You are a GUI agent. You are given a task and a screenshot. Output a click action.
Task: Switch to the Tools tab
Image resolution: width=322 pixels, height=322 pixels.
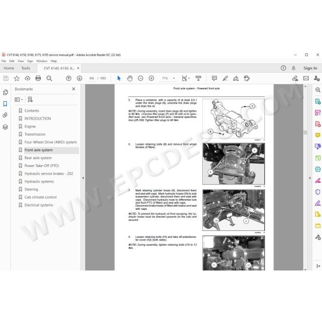tap(26, 68)
